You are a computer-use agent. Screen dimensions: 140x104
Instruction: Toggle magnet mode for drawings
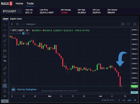(x=5, y=81)
